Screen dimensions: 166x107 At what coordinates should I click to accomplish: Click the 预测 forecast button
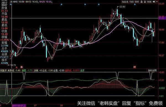[149, 2]
